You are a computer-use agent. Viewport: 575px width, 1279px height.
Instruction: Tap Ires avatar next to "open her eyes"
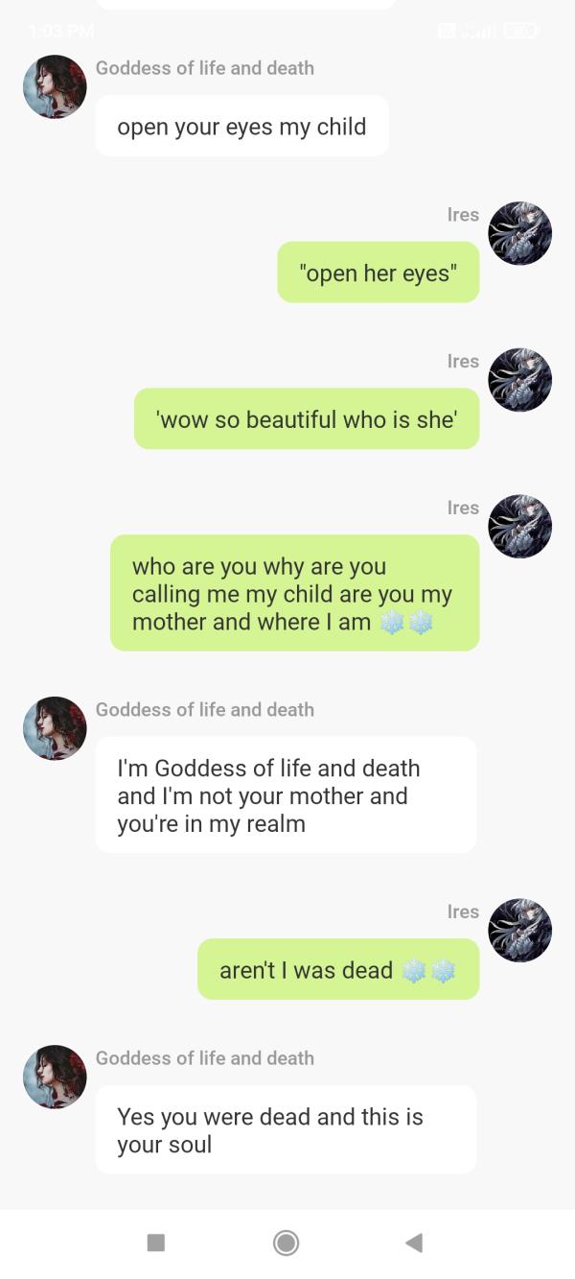[x=520, y=233]
